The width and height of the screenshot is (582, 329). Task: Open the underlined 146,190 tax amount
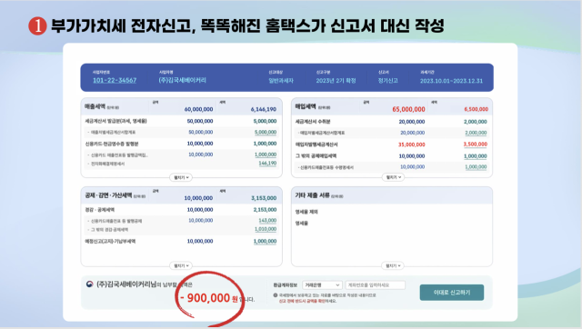[x=267, y=164]
